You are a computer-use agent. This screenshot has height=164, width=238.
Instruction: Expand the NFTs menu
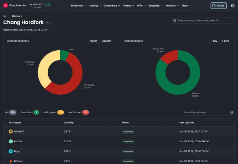141,6
